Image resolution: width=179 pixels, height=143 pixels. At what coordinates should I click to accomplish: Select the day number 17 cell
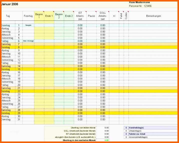point(19,76)
